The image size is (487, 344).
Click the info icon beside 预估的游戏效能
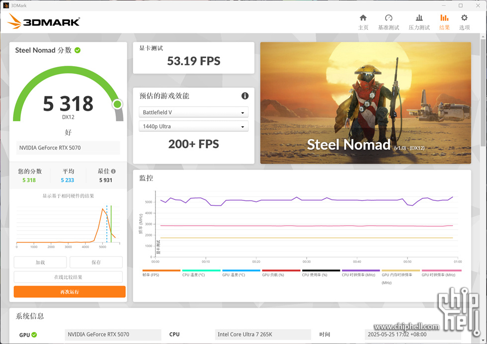pyautogui.click(x=244, y=96)
